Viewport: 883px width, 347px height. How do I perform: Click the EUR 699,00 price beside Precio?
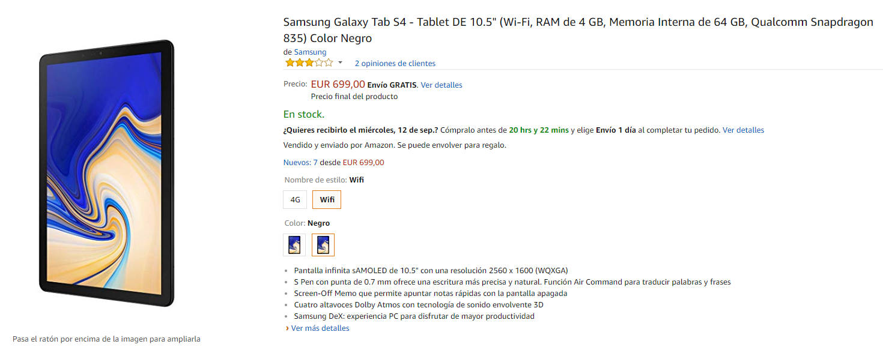point(338,85)
